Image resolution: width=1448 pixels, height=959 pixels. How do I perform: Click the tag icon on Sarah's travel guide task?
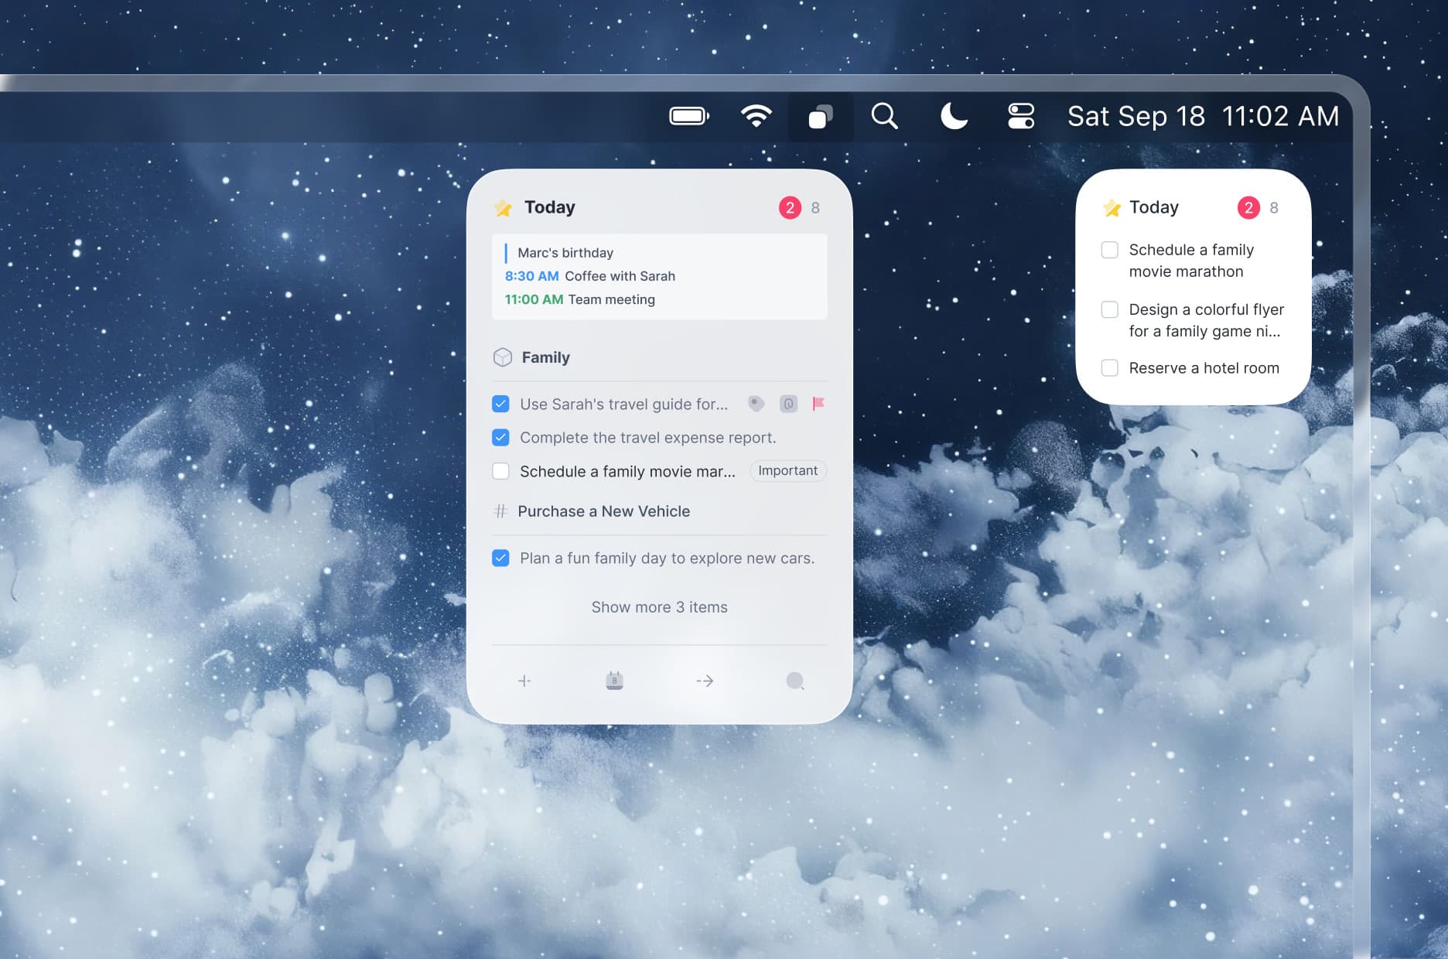756,404
